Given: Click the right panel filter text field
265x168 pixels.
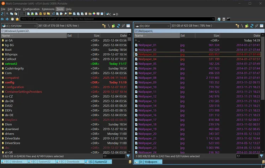Looking at the screenshot, I should click(x=247, y=156).
